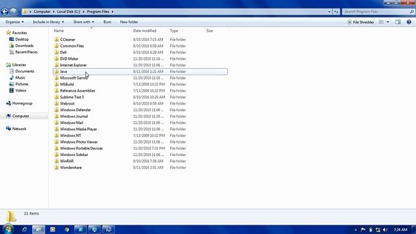Select the MSBuild folder icon
This screenshot has height=234, width=416.
coord(57,84)
